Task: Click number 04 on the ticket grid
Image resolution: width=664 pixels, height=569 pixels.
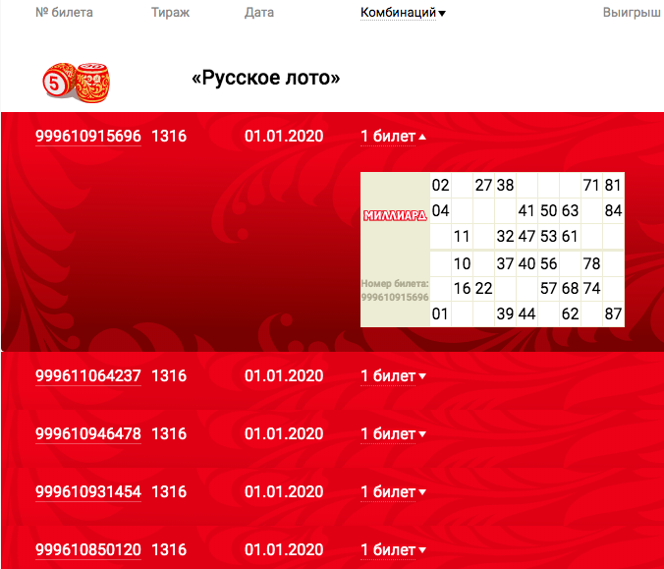Action: click(x=440, y=210)
